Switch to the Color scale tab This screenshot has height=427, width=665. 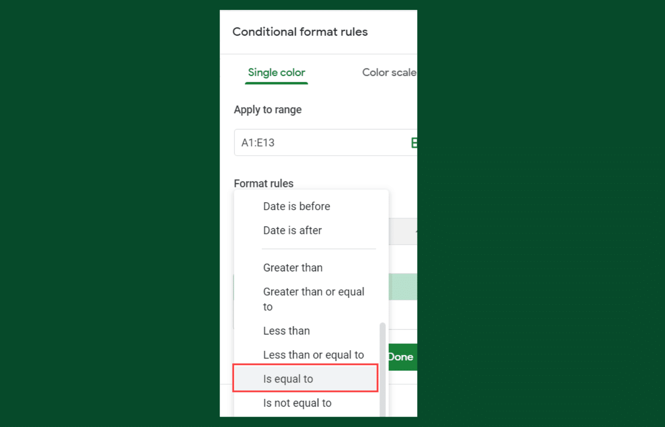click(389, 72)
